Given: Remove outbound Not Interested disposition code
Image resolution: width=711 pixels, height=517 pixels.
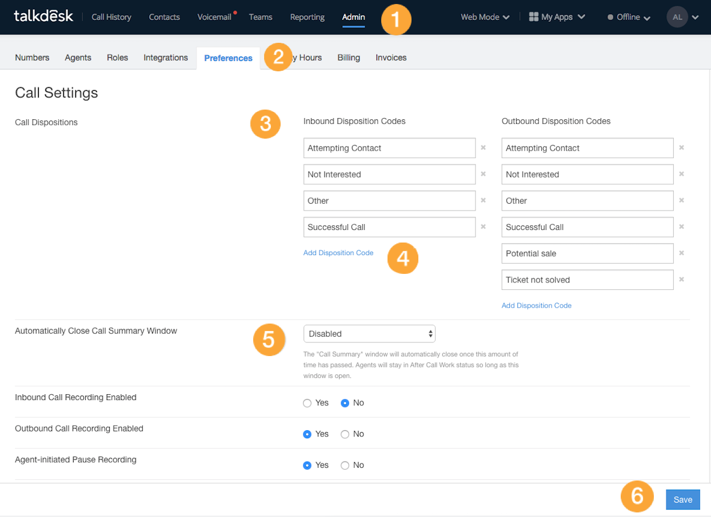Looking at the screenshot, I should (x=681, y=173).
